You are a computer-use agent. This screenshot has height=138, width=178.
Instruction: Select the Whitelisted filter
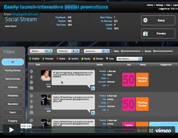(13, 96)
